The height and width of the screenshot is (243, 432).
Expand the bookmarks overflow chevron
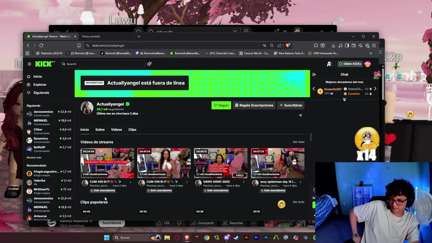click(371, 53)
